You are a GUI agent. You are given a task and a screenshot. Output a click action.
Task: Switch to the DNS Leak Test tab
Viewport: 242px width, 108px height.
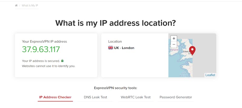[95, 97]
